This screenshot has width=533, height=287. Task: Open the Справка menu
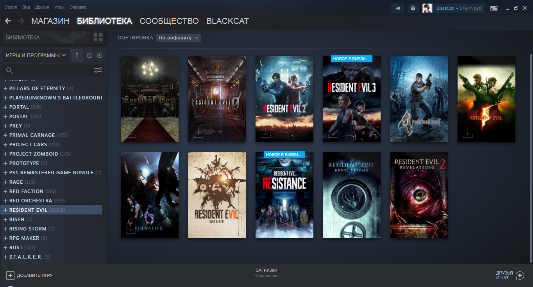tap(78, 7)
